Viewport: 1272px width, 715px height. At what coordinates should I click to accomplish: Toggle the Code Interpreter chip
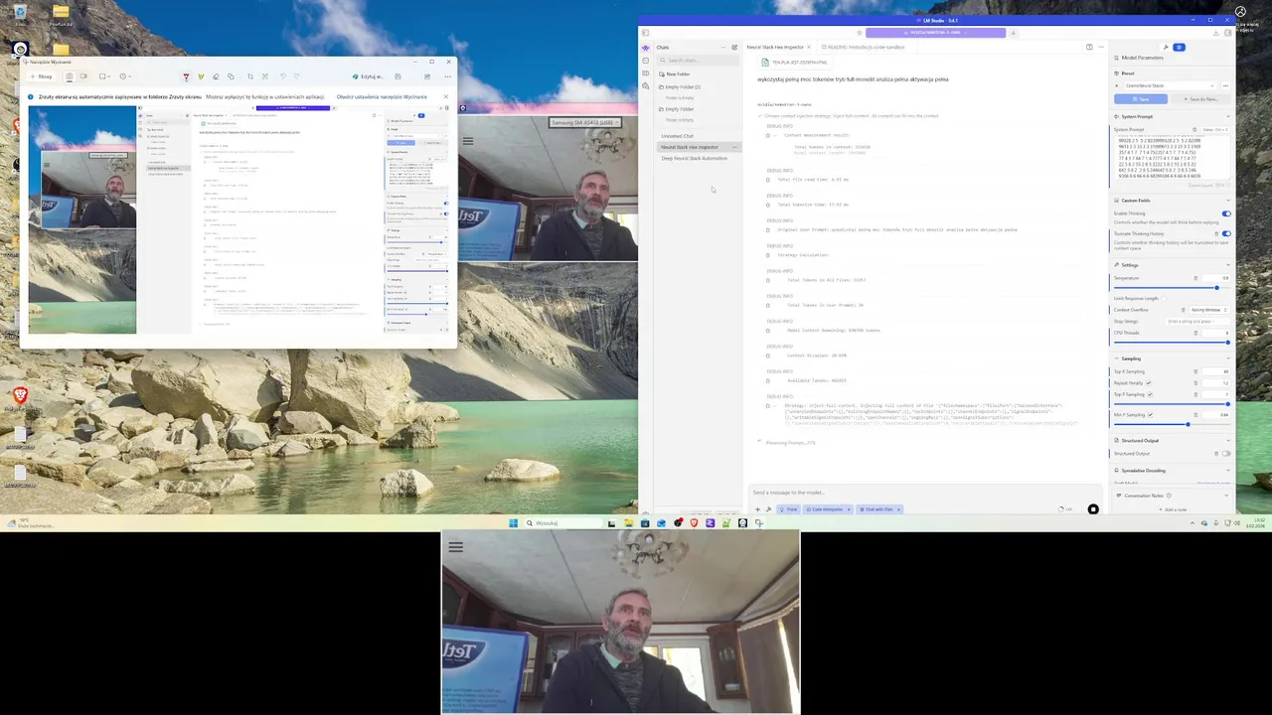pos(828,509)
